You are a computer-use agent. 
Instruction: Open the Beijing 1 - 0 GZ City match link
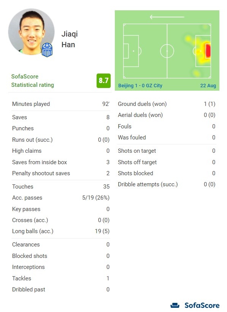(x=140, y=86)
